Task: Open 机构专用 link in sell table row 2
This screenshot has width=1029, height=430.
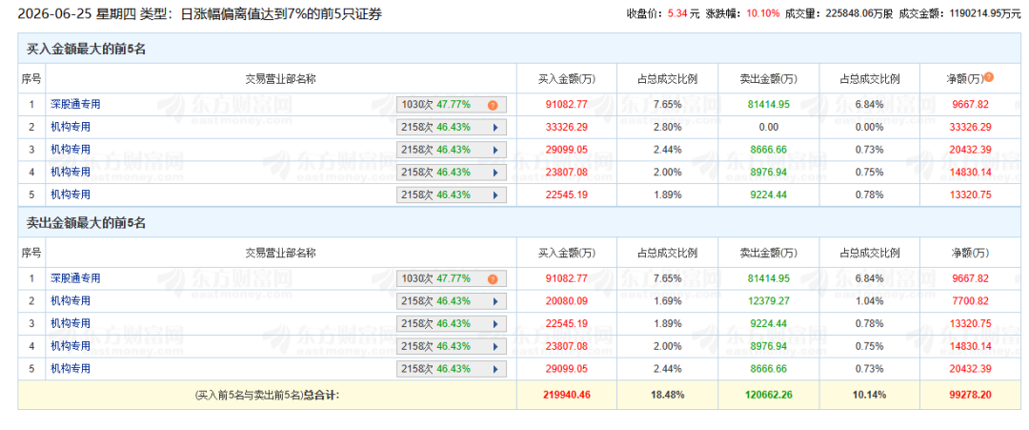Action: coord(71,300)
